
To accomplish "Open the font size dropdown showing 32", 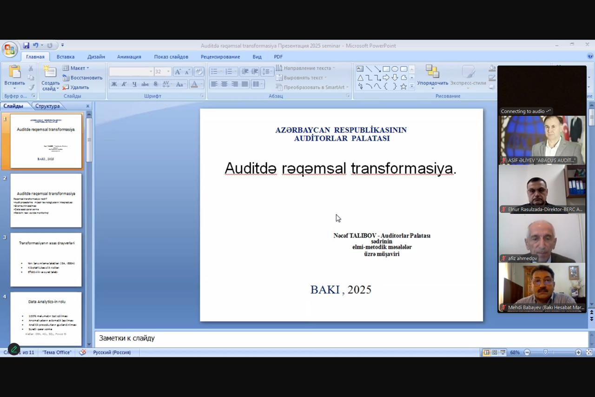I will pyautogui.click(x=168, y=72).
